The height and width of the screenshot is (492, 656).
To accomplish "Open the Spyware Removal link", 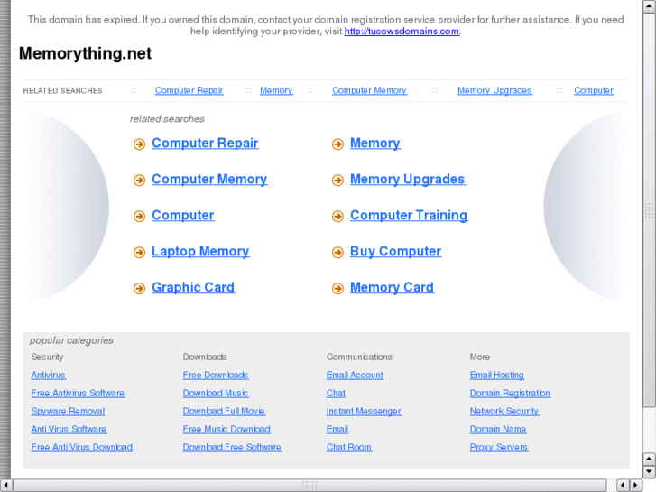I will tap(68, 411).
